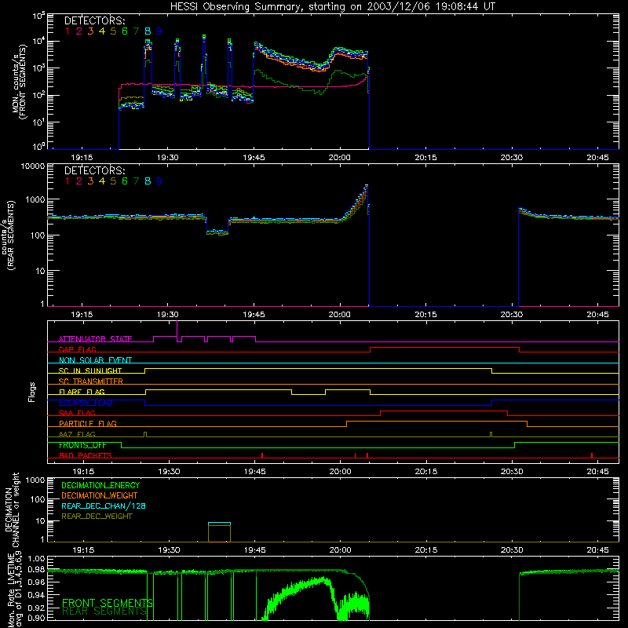The width and height of the screenshot is (628, 628).
Task: Click the REAR_DEC_WEIGHT legend entry
Action: click(97, 517)
